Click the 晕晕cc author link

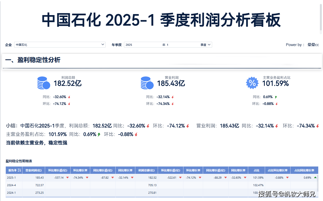[x=313, y=45]
